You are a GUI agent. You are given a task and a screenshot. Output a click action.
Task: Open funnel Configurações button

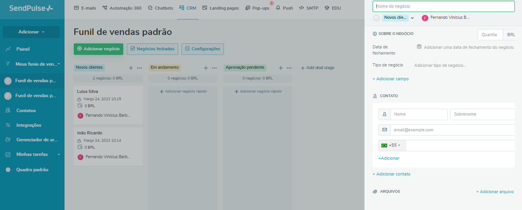coord(202,49)
